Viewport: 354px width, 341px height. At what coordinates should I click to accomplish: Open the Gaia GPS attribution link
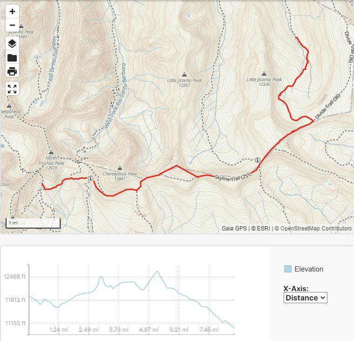pyautogui.click(x=234, y=229)
